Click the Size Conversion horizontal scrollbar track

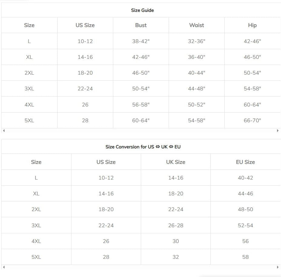tap(141, 267)
